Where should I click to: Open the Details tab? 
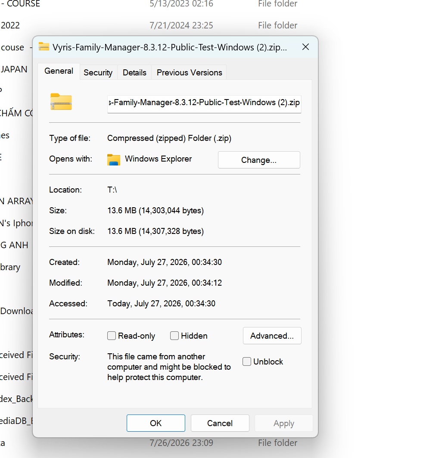[134, 72]
